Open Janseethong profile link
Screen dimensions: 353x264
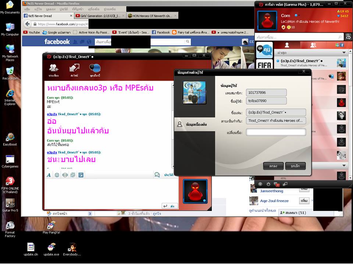pos(271,191)
